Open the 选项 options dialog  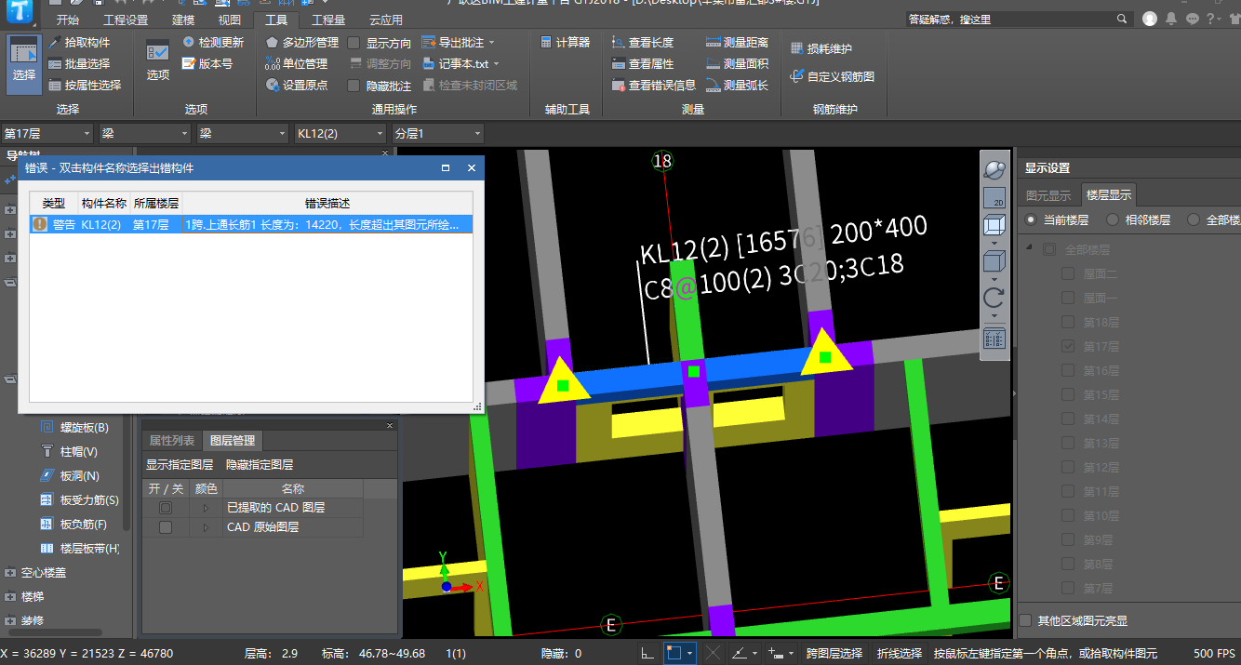pos(158,60)
